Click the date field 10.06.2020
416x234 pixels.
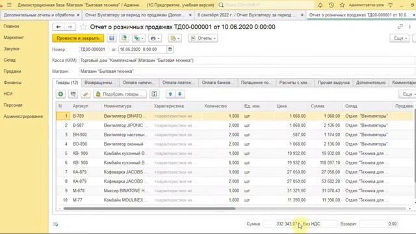click(143, 49)
